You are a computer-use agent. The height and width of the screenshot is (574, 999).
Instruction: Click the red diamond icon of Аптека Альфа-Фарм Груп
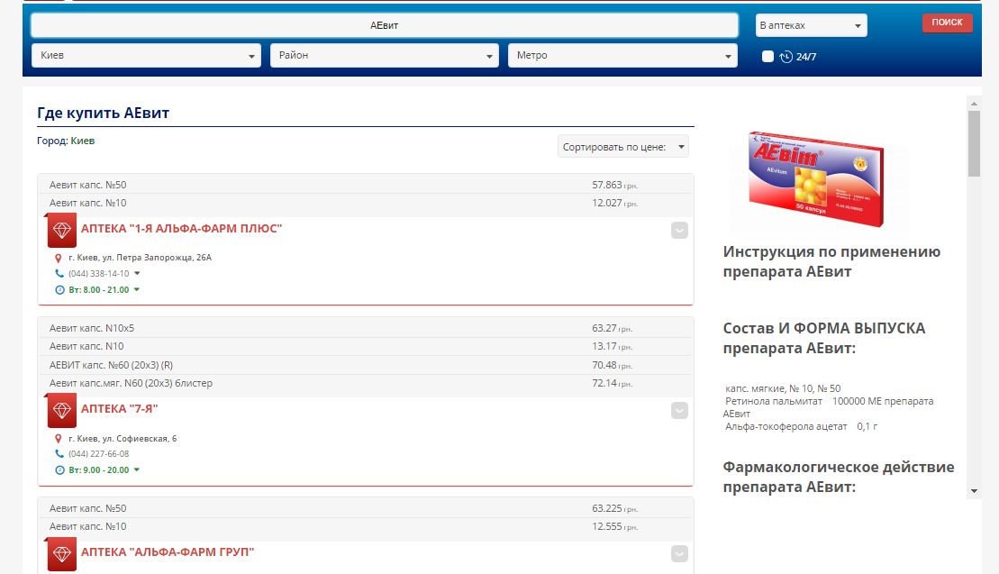pyautogui.click(x=62, y=554)
